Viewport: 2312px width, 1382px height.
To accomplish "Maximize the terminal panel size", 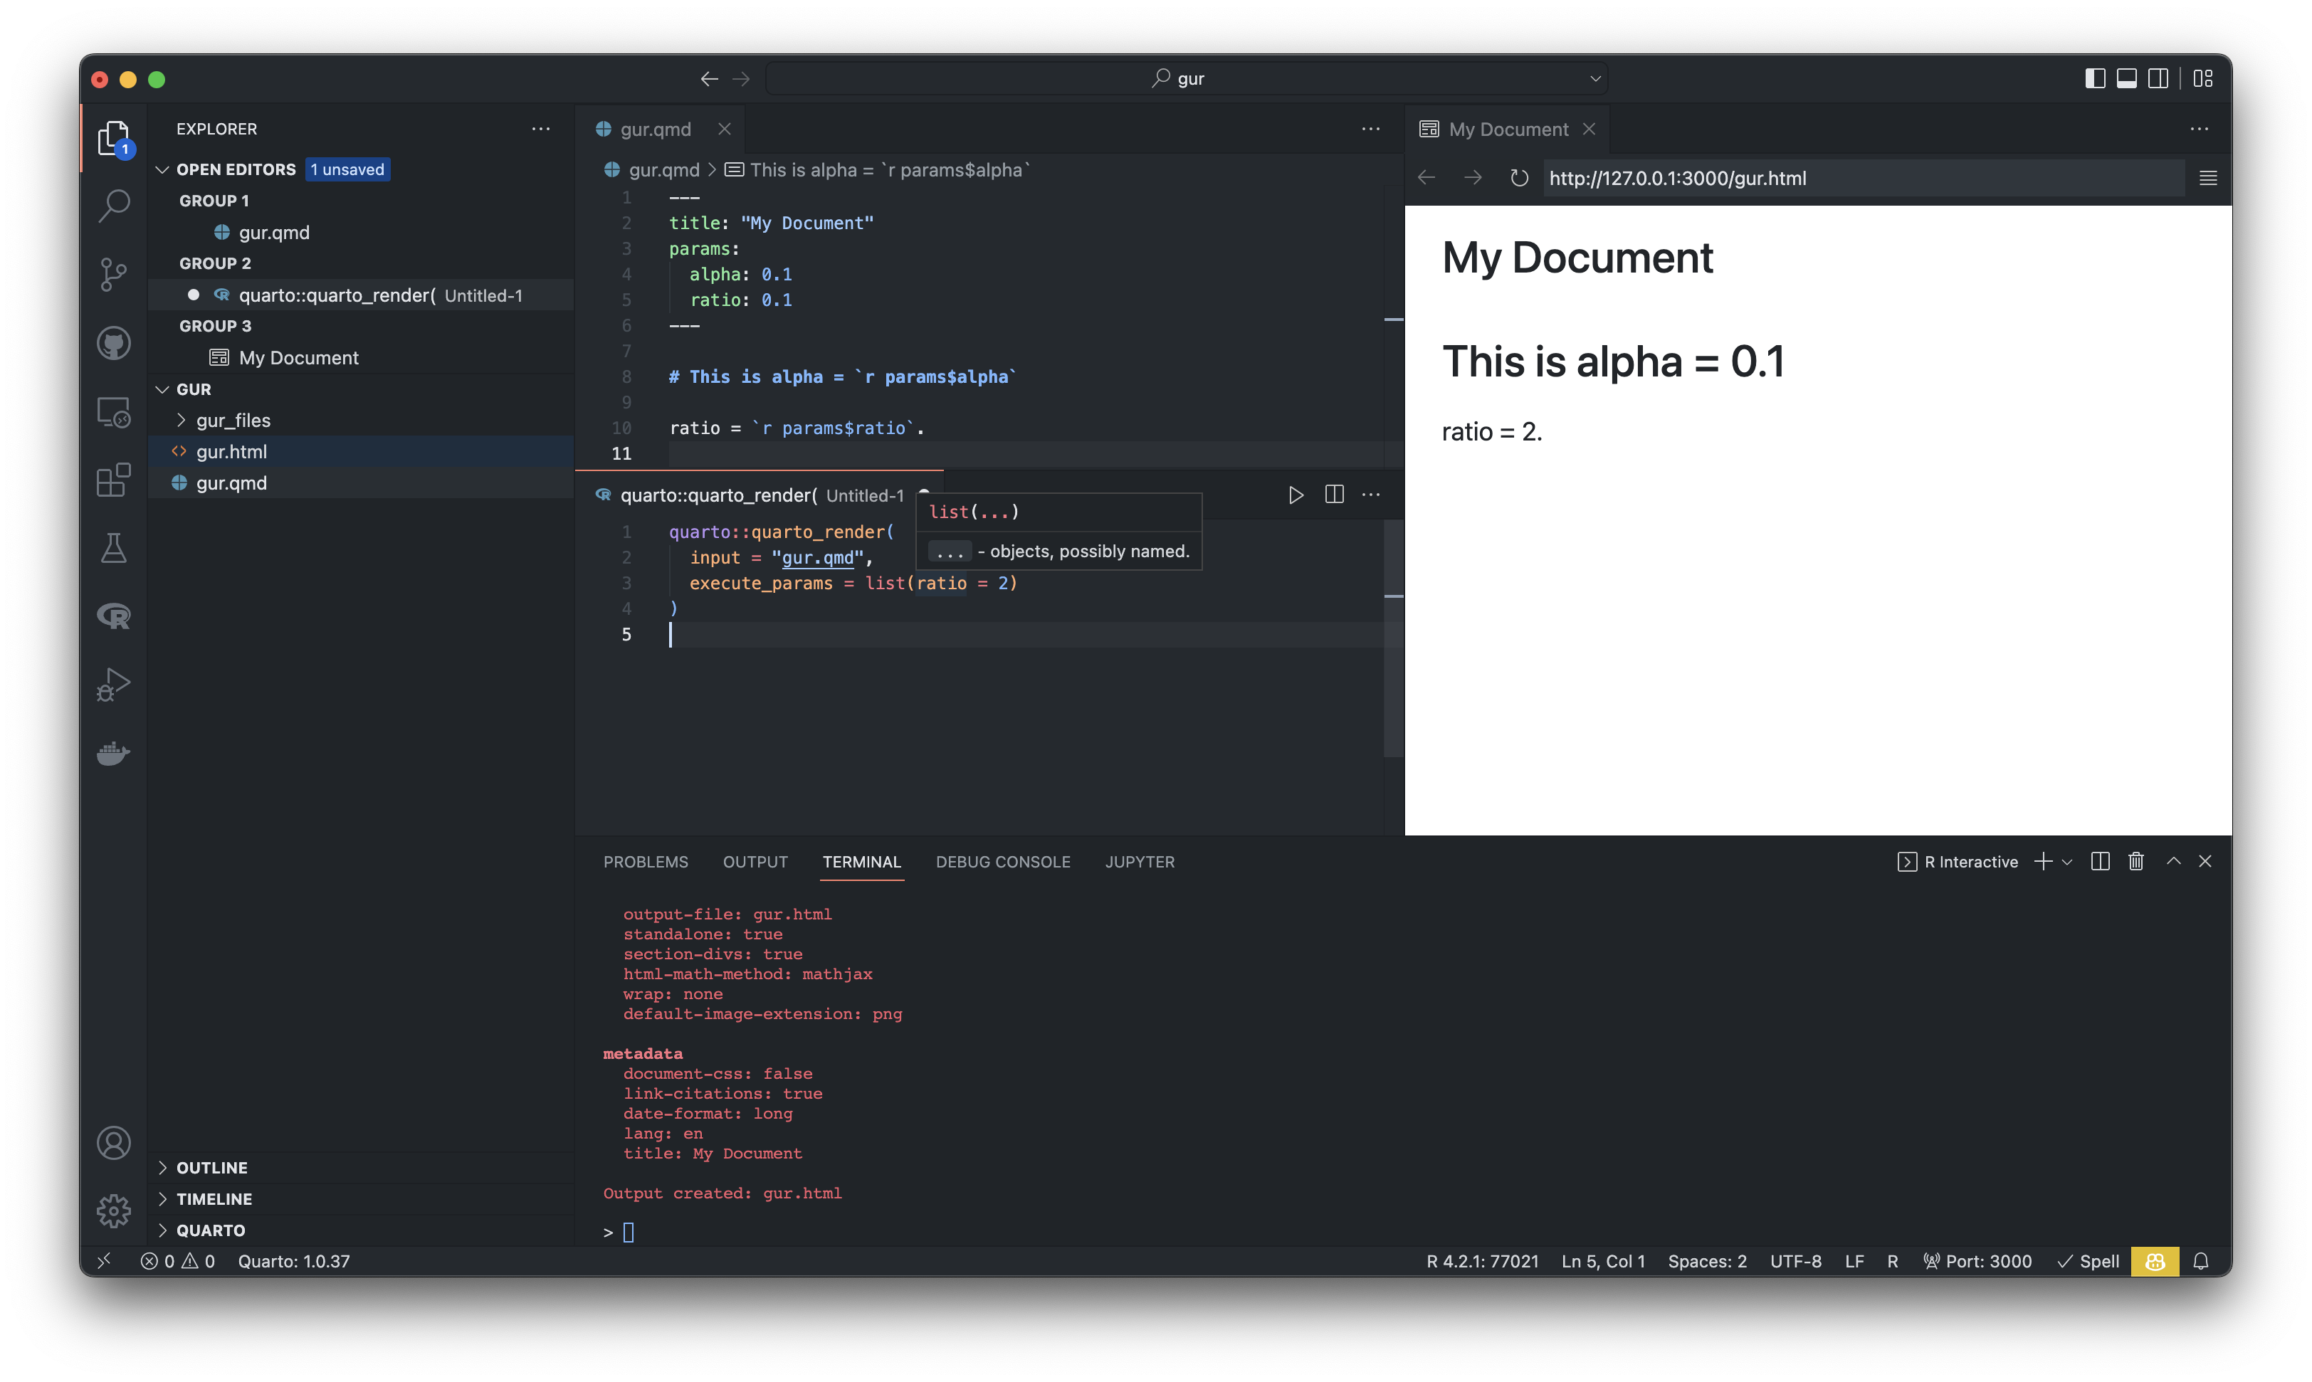I will click(x=2173, y=861).
